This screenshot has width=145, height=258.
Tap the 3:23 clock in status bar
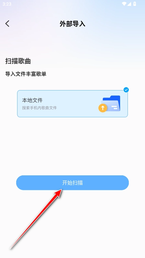(7, 4)
